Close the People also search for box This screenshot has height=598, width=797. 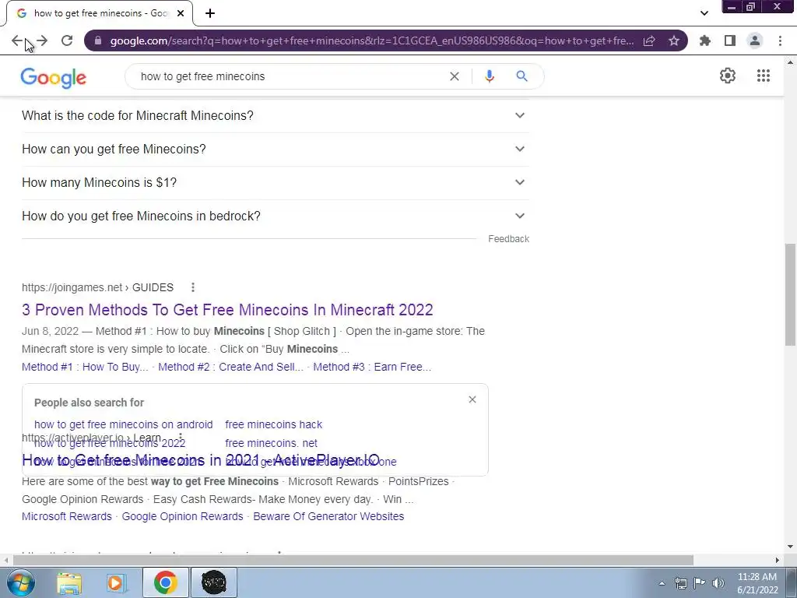coord(472,399)
